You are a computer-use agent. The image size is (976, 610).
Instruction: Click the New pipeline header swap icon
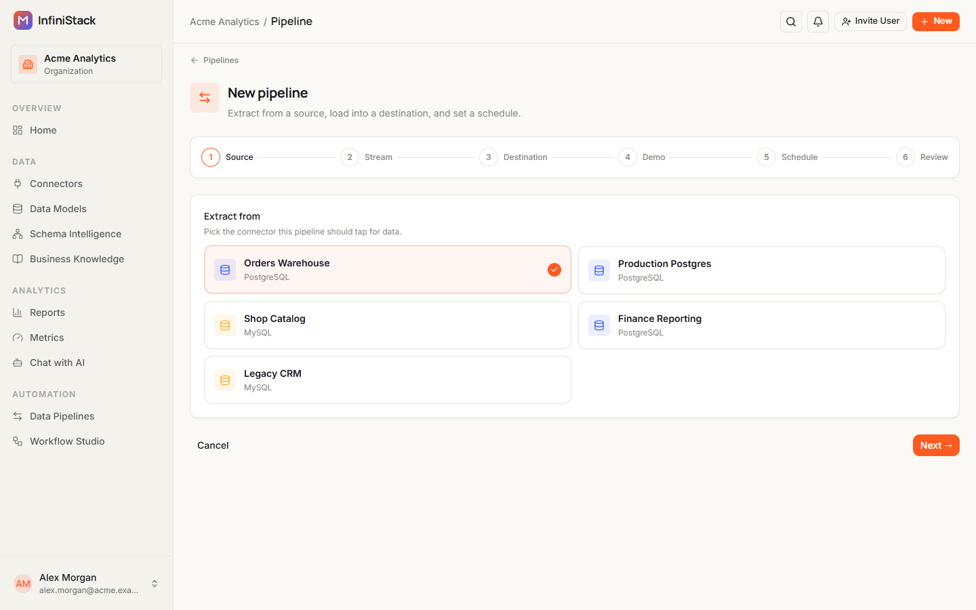pos(205,98)
